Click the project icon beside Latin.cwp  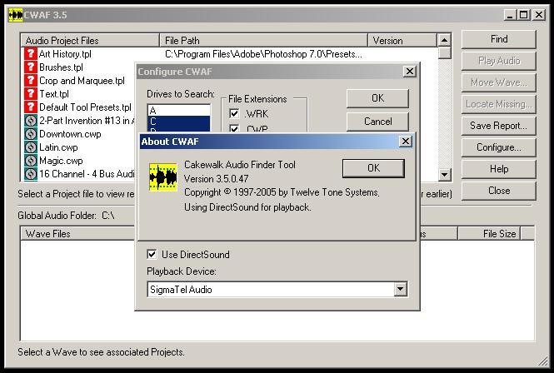point(30,147)
